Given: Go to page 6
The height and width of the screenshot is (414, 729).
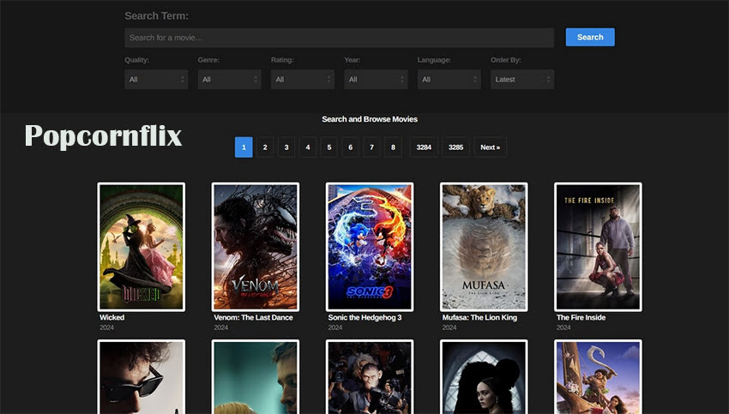Looking at the screenshot, I should coord(351,147).
